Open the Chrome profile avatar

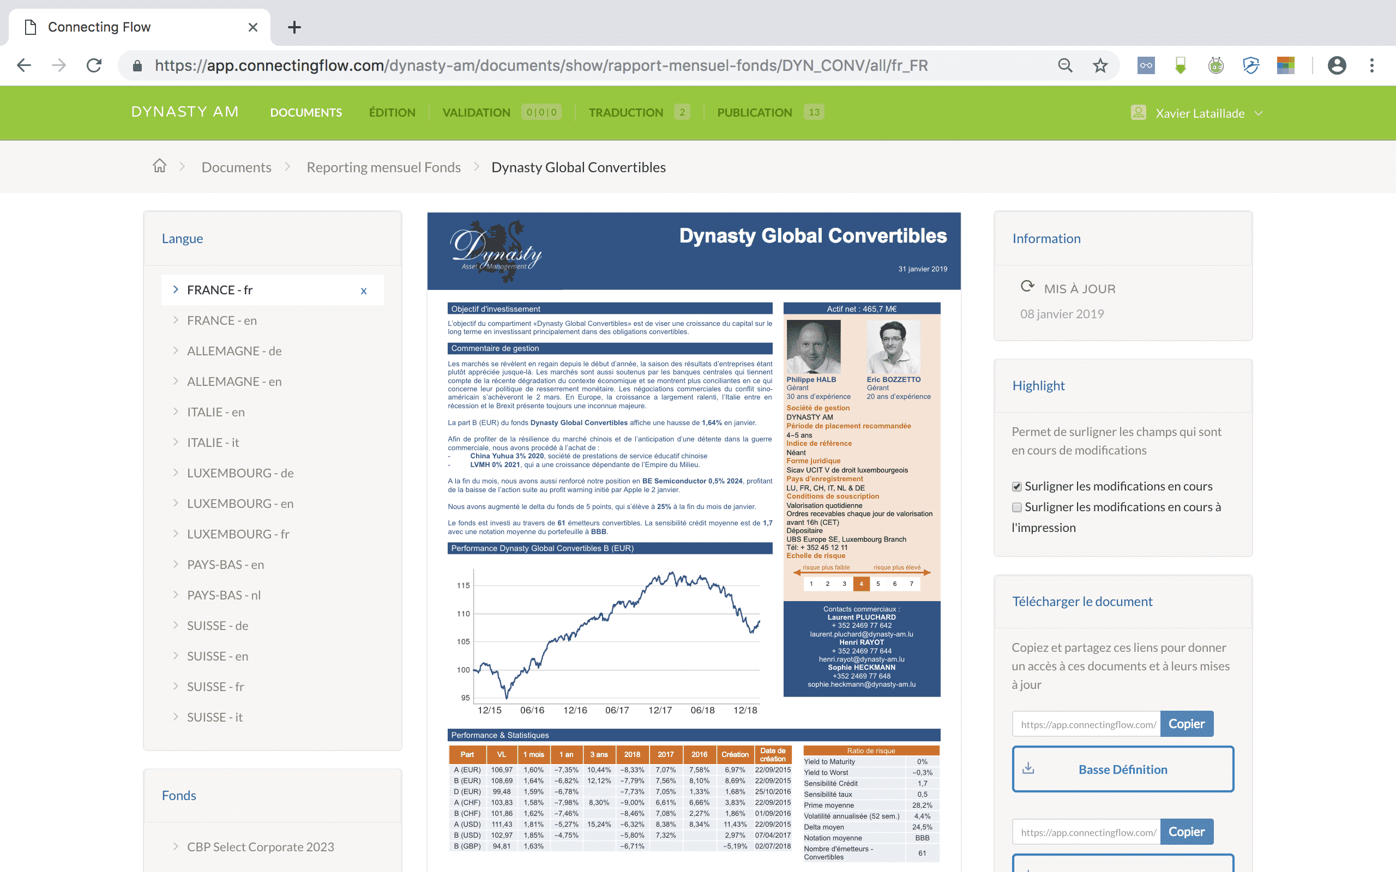tap(1337, 65)
